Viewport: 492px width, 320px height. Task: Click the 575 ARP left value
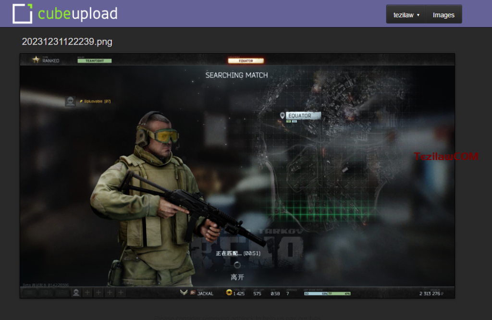258,294
